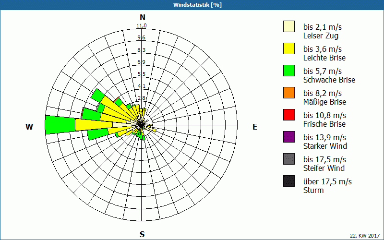Click the purple 13,9 m/s swatch
Image resolution: width=384 pixels, height=240 pixels.
289,137
